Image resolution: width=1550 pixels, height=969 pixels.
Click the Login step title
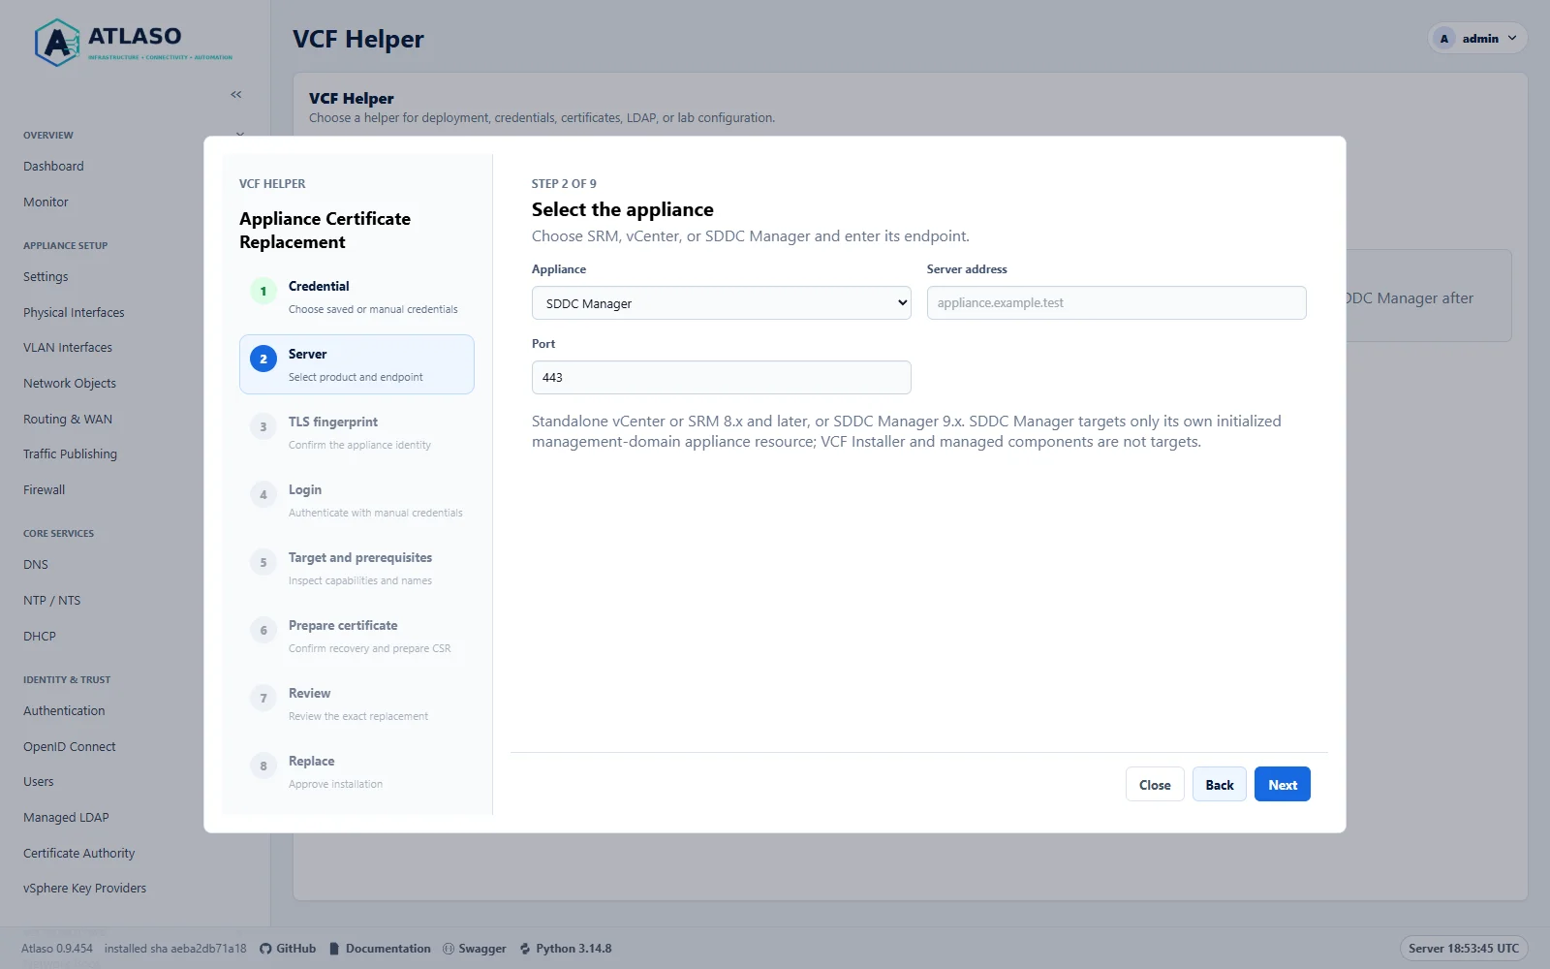[x=305, y=489]
